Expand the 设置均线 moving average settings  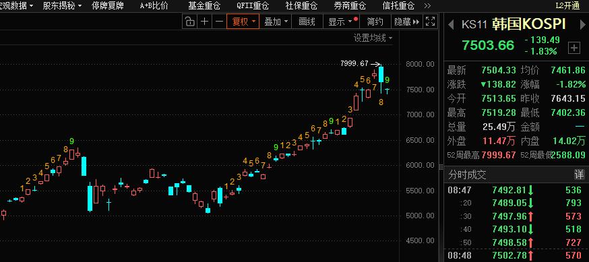[x=373, y=38]
